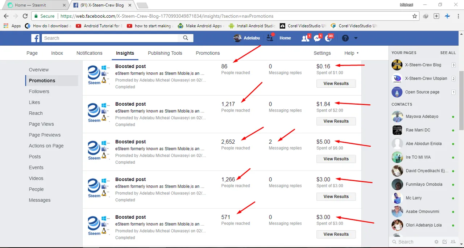View Results for 571 reached post
This screenshot has height=248, width=464.
[336, 234]
